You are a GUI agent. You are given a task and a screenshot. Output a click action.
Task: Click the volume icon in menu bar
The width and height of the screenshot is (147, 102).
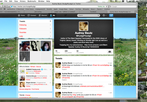pos(130,1)
